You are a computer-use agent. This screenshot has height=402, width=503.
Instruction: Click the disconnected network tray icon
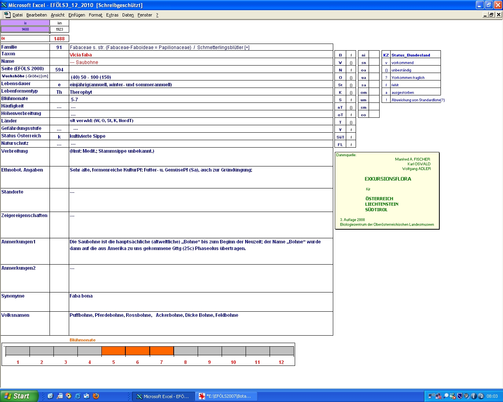coord(438,396)
